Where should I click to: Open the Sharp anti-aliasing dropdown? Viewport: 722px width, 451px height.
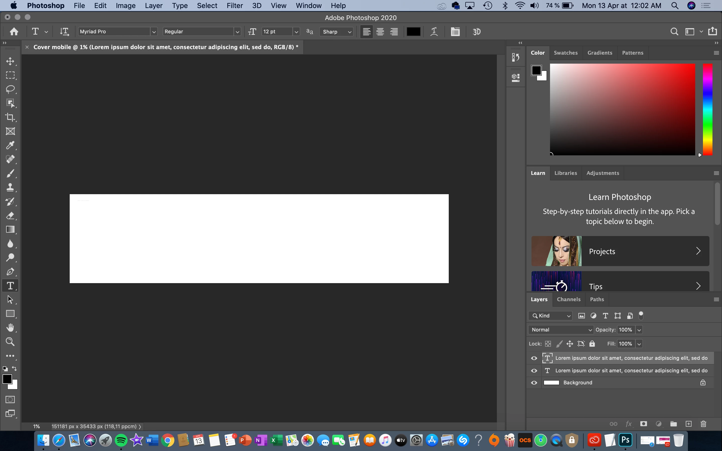tap(336, 32)
